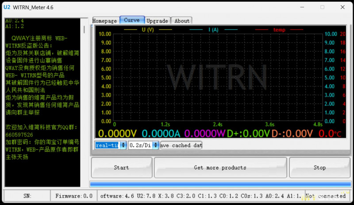Click the 10.00 voltage axis label on left
Viewport: 354px width, 205px height.
coord(105,34)
